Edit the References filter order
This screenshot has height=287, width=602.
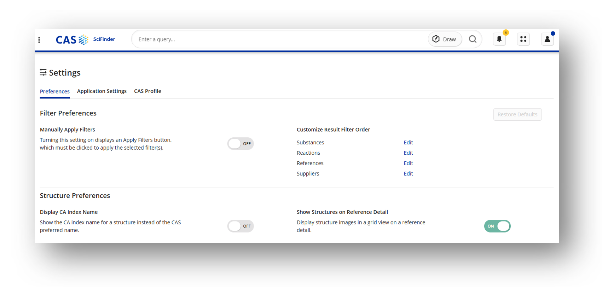(x=408, y=163)
